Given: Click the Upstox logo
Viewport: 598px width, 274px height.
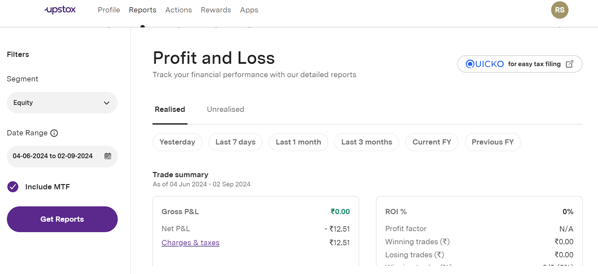Looking at the screenshot, I should click(60, 10).
